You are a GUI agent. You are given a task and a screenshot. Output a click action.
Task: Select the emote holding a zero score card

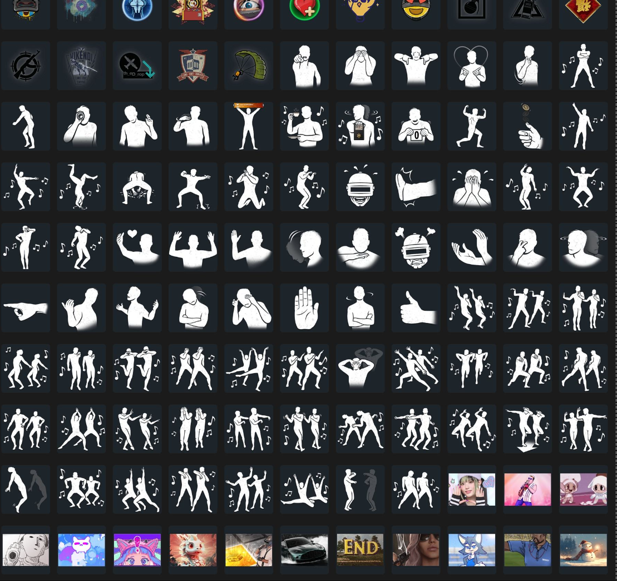coord(416,126)
